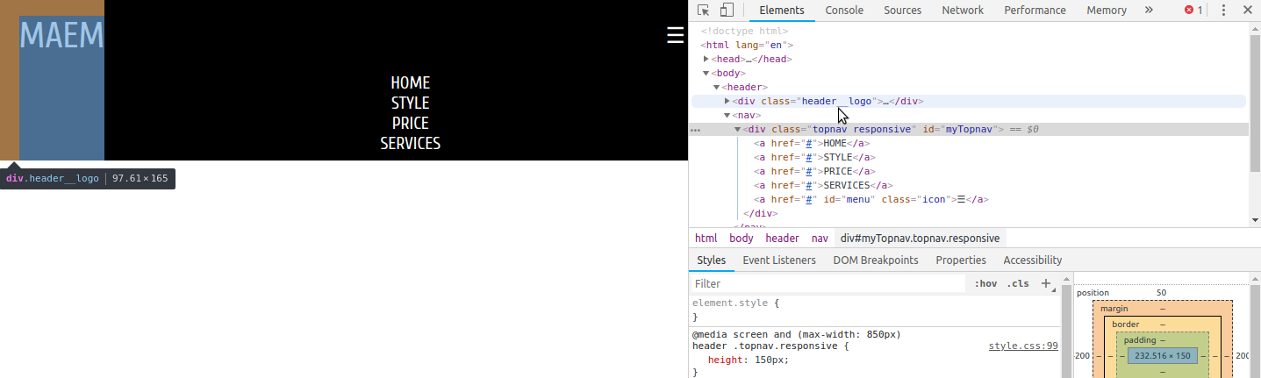Toggle the :hov element state button
This screenshot has height=378, width=1261.
pyautogui.click(x=986, y=283)
